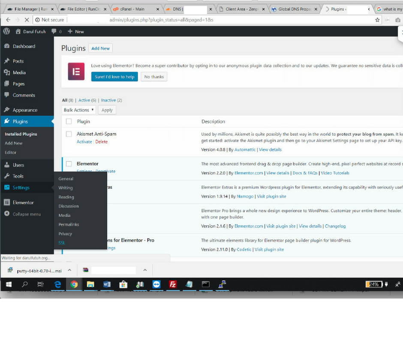Filter plugins by Active
This screenshot has width=403, height=338.
84,100
